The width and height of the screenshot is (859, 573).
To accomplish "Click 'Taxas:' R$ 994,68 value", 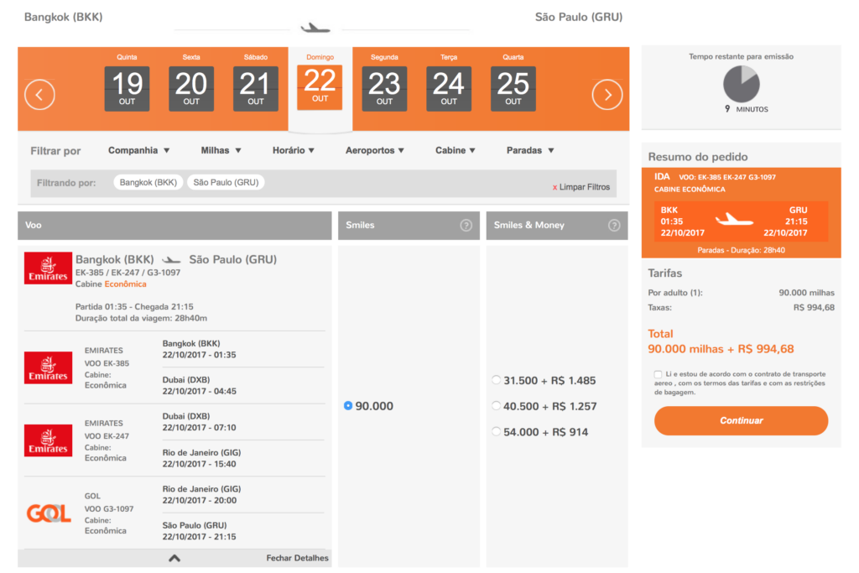I will (x=814, y=308).
